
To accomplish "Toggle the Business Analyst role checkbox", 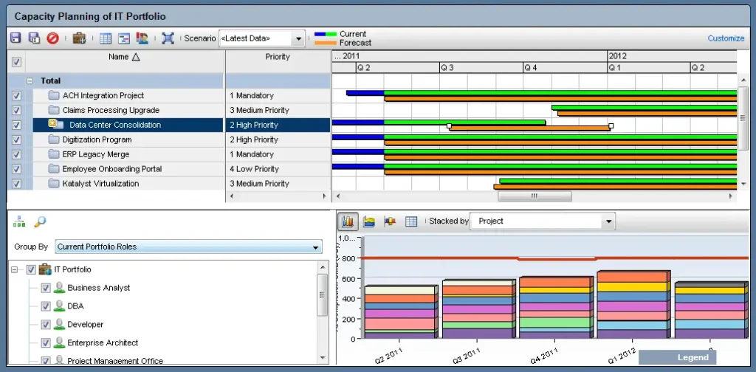I will [46, 288].
